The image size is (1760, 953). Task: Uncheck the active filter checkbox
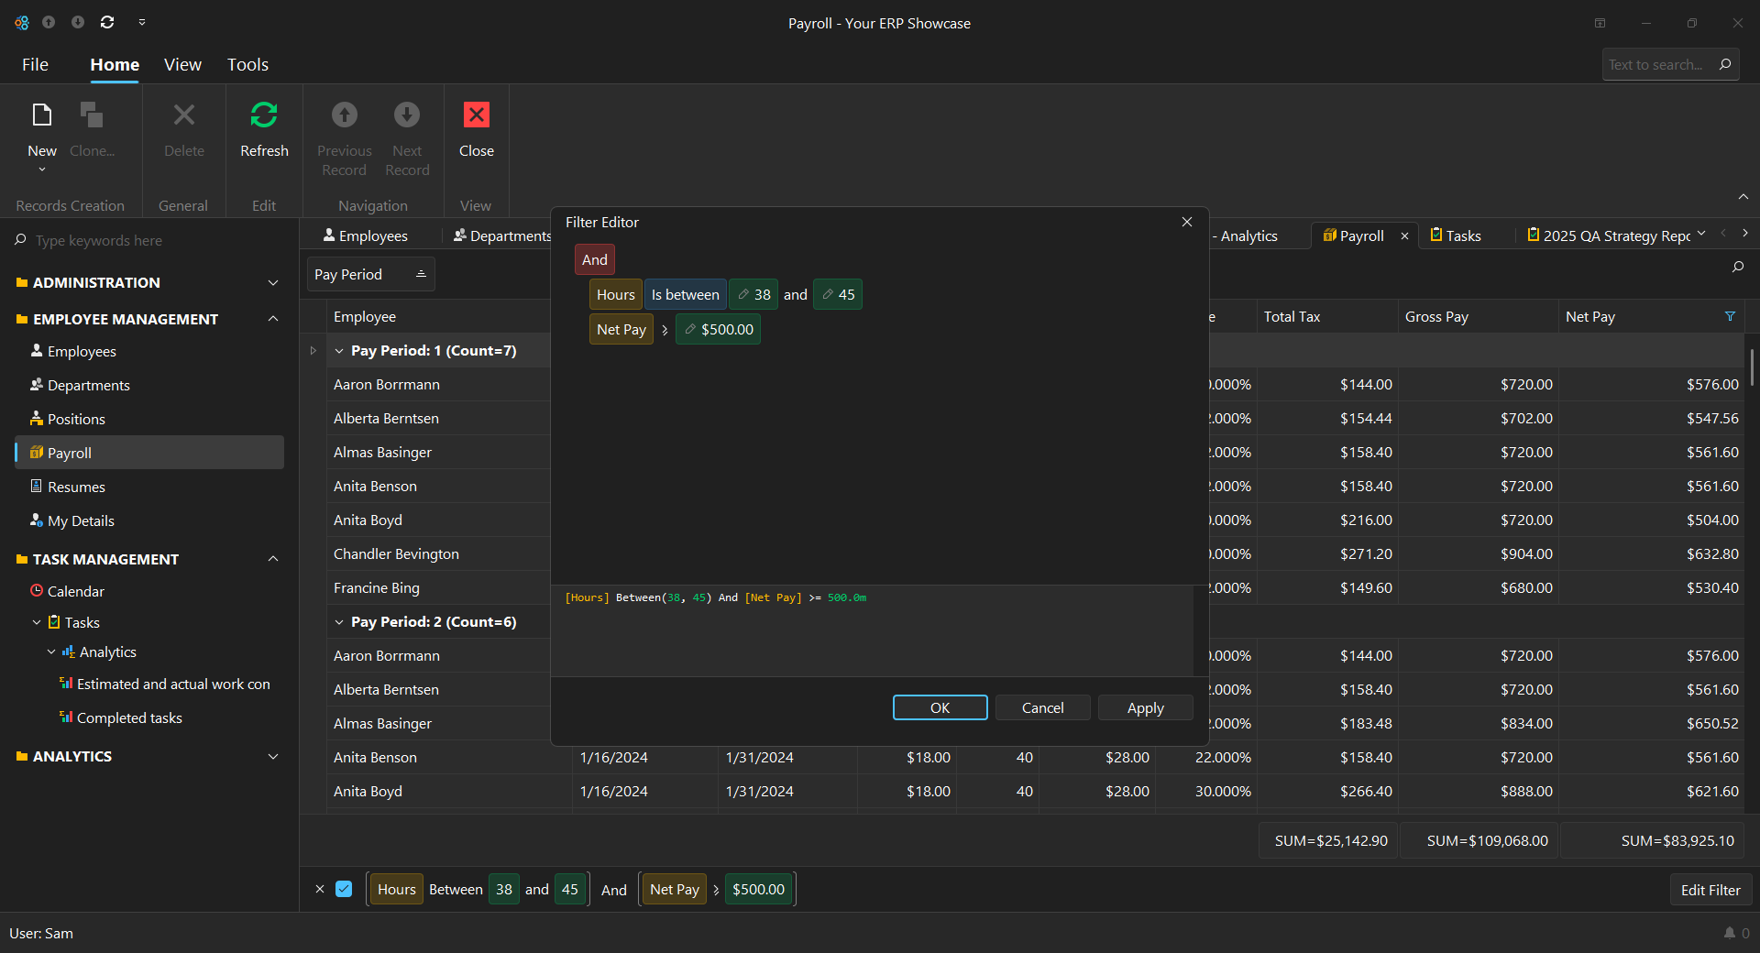pyautogui.click(x=344, y=889)
